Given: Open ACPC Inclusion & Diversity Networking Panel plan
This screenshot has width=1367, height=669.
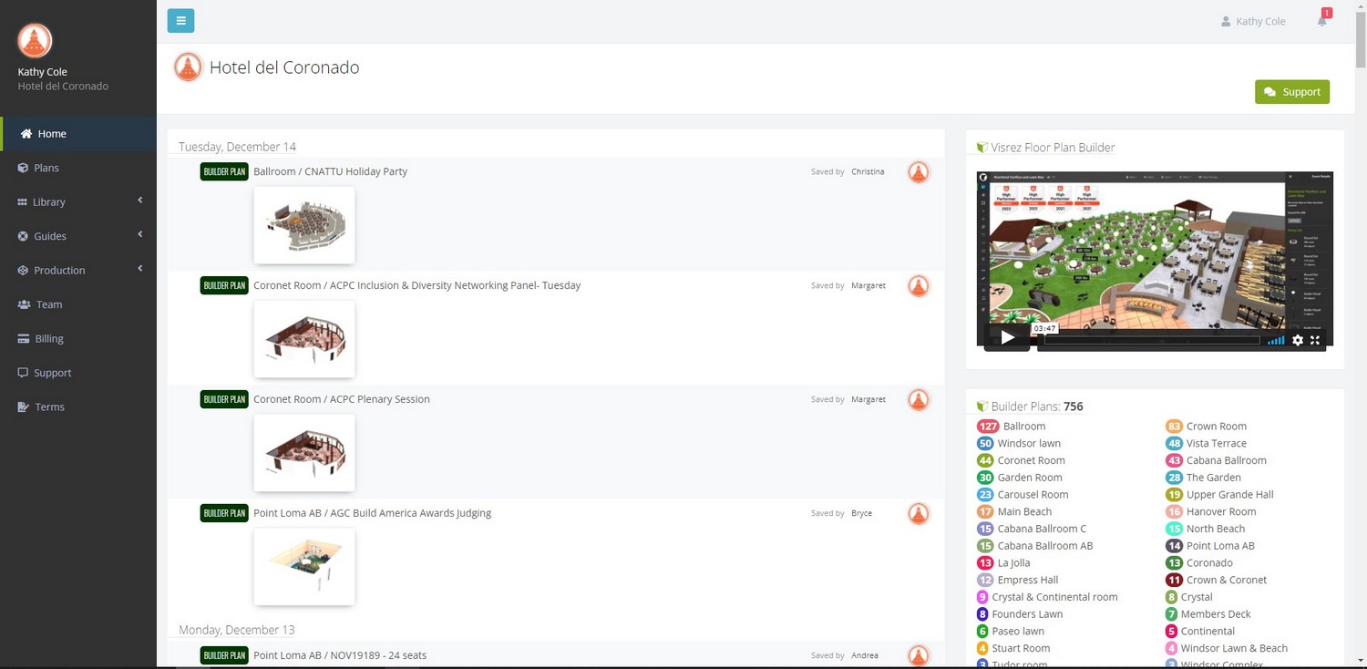Looking at the screenshot, I should 416,285.
